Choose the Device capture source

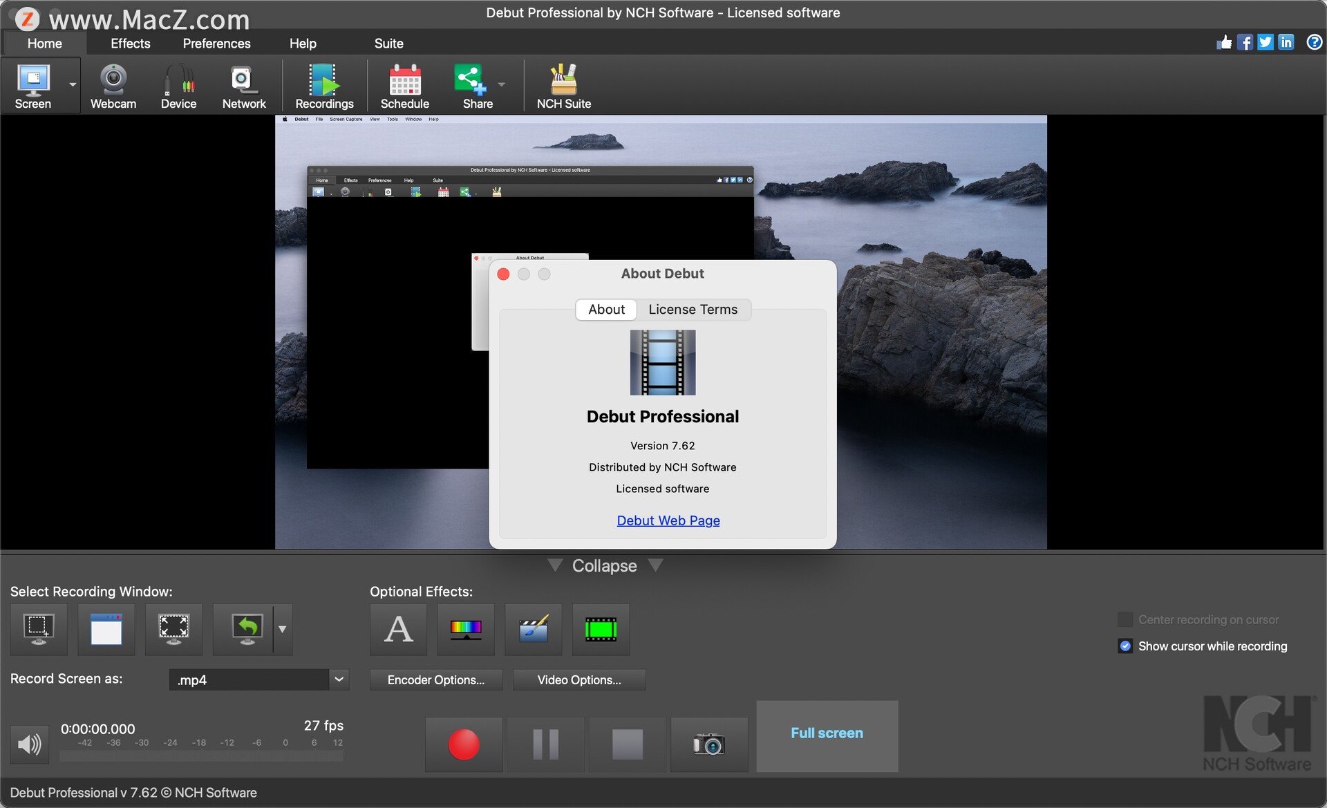[x=178, y=86]
